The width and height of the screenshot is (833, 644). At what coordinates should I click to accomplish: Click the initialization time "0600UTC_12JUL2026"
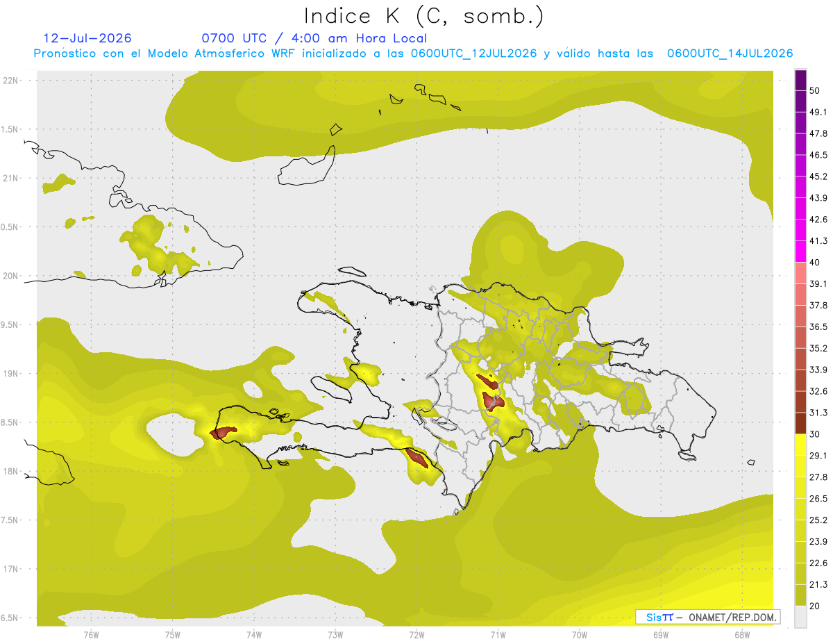point(473,53)
